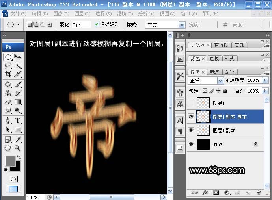Select the Crop tool
Image resolution: width=272 pixels, height=200 pixels.
8,74
